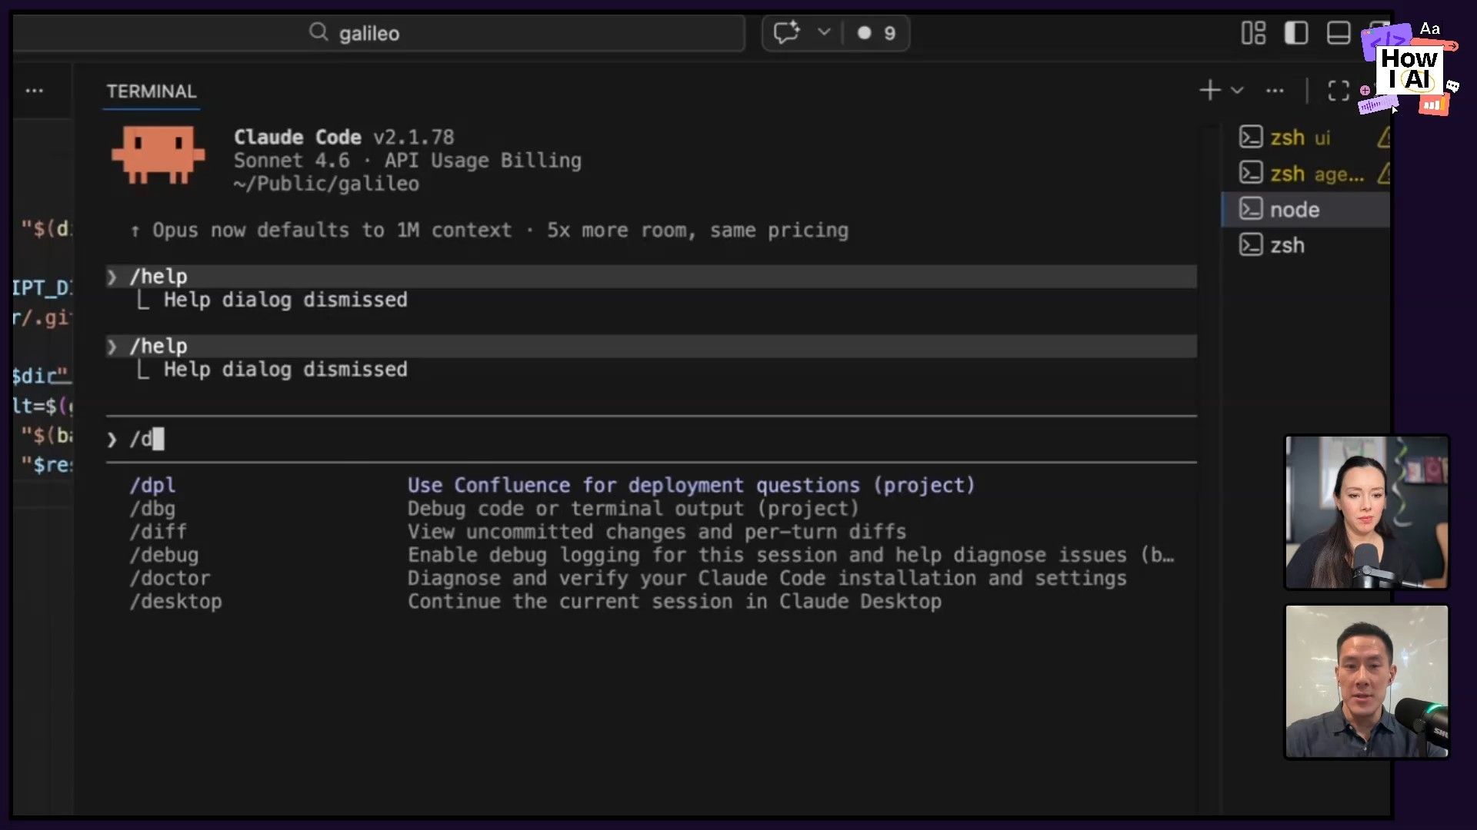This screenshot has height=830, width=1477.
Task: Open the Copilot chat icon
Action: tap(786, 33)
